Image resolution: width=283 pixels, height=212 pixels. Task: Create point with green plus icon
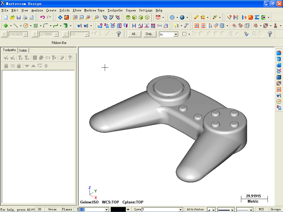[6, 26]
